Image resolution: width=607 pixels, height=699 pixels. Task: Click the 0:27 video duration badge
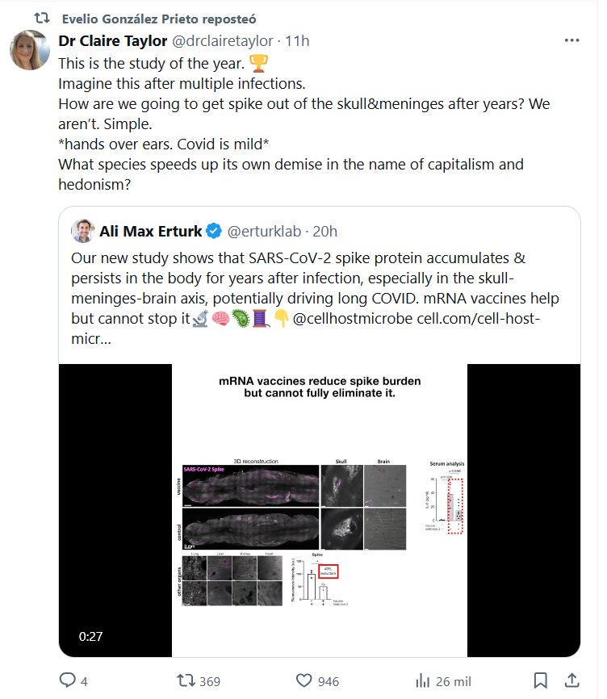(90, 636)
